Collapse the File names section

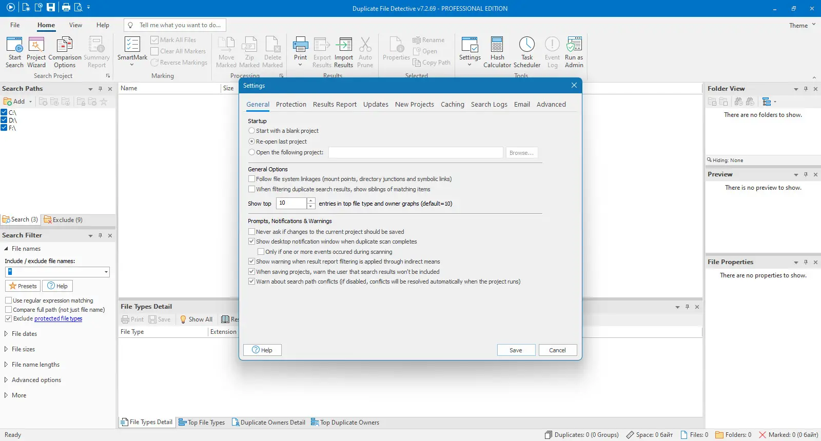click(6, 249)
